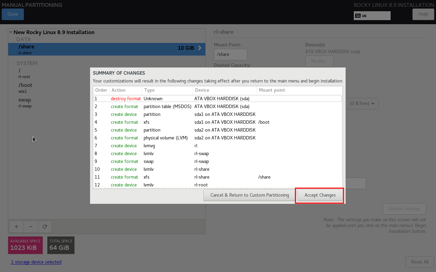This screenshot has height=272, width=436.
Task: Add a new mount point with plus icon
Action: pyautogui.click(x=16, y=226)
